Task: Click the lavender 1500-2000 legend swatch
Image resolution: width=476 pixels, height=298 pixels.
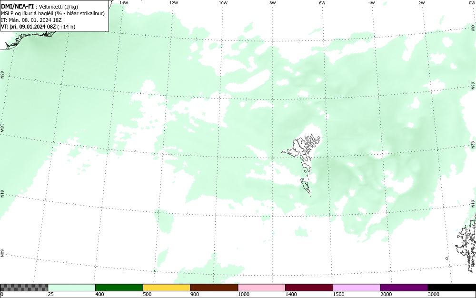Action: coord(357,288)
